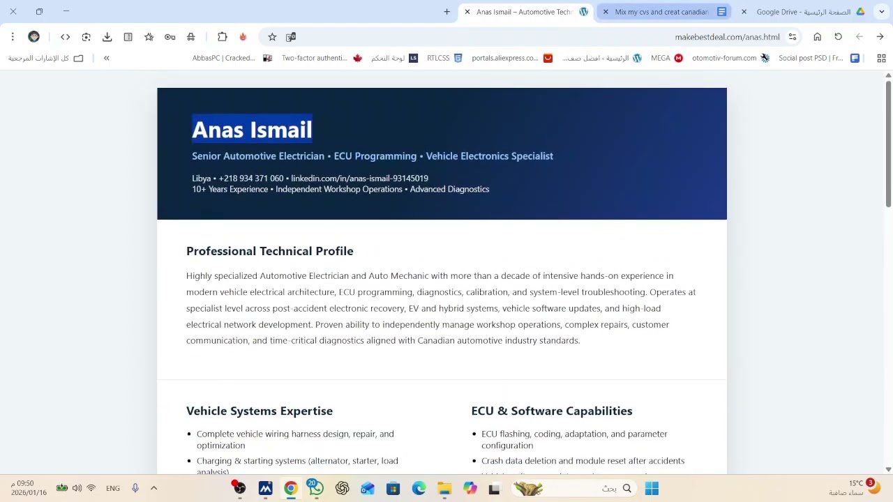The width and height of the screenshot is (893, 502).
Task: Open the apps grid in bookmarks bar
Action: (x=881, y=58)
